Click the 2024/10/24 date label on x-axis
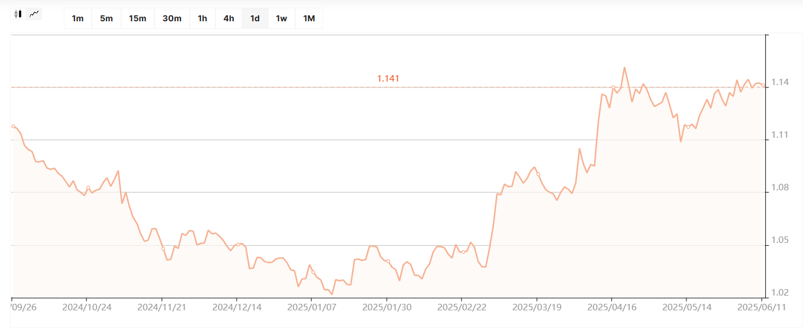This screenshot has width=803, height=331. (x=87, y=307)
